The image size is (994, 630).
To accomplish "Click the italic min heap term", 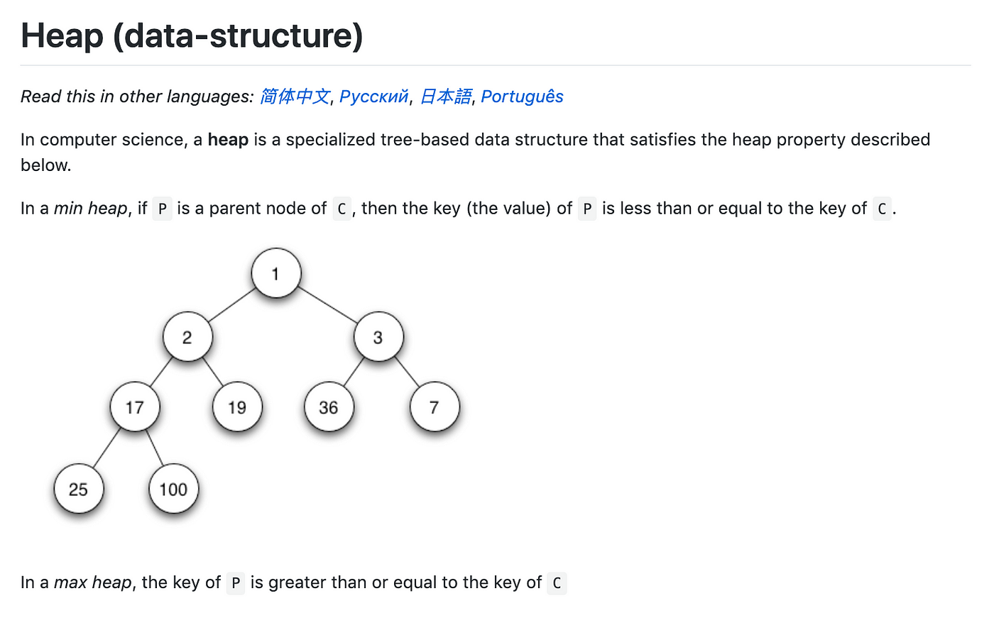I will click(90, 209).
